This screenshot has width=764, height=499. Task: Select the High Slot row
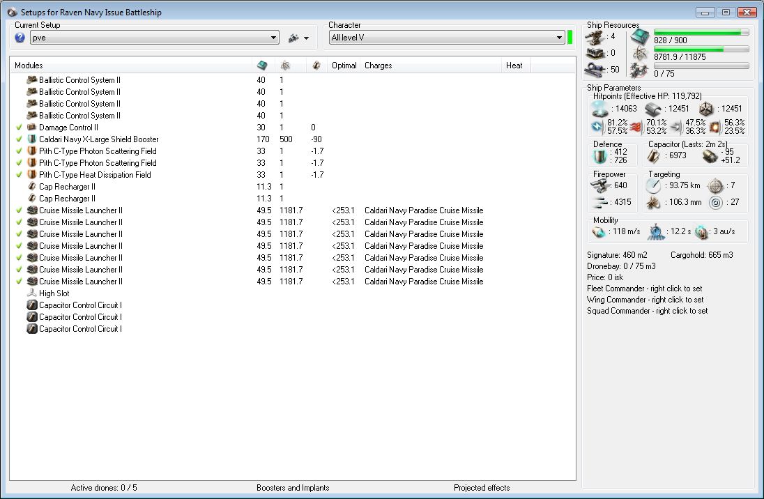pyautogui.click(x=292, y=293)
